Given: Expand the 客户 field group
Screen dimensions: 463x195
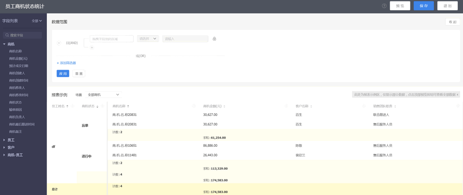Looking at the screenshot, I should tap(4, 147).
